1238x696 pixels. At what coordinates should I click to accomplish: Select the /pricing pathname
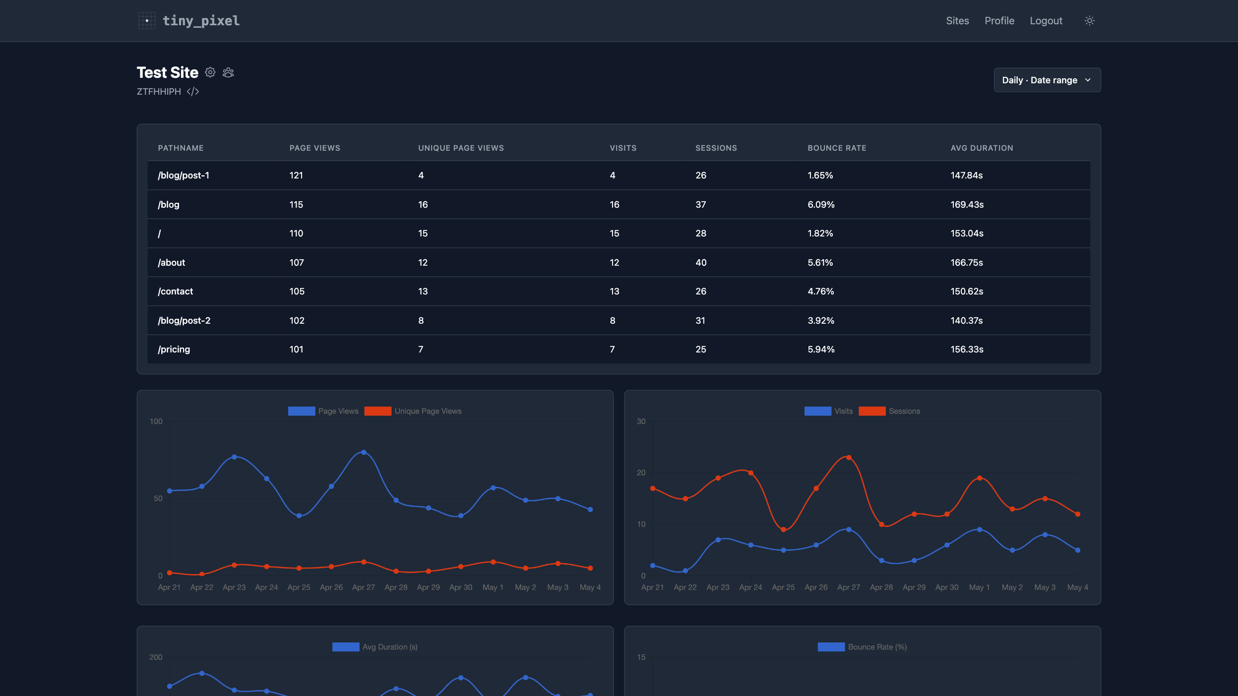click(174, 349)
